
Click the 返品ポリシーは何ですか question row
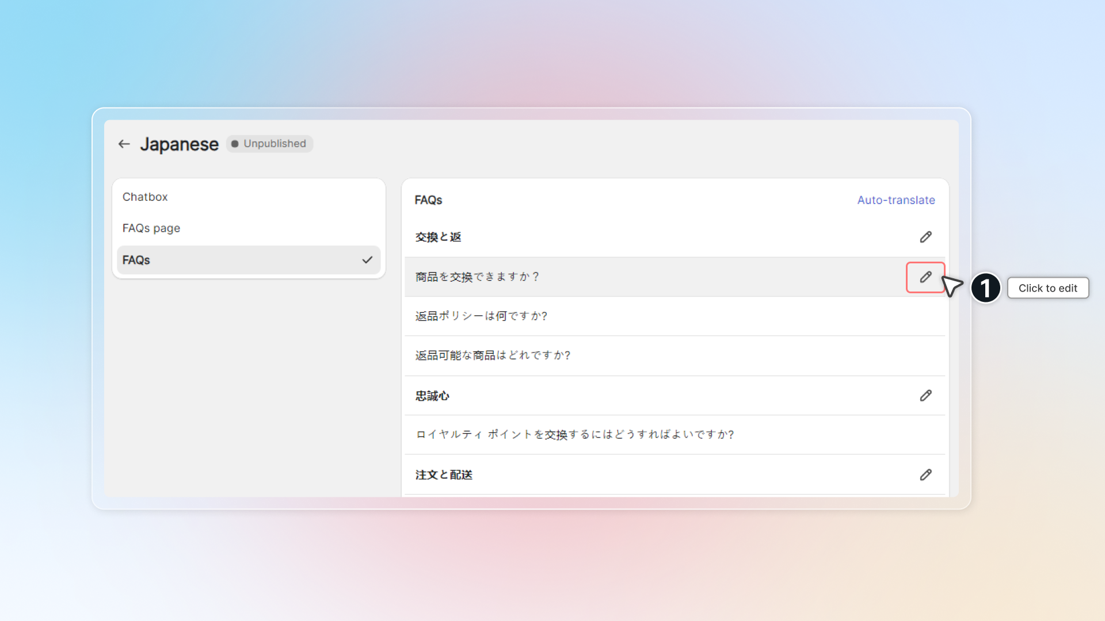tap(481, 316)
